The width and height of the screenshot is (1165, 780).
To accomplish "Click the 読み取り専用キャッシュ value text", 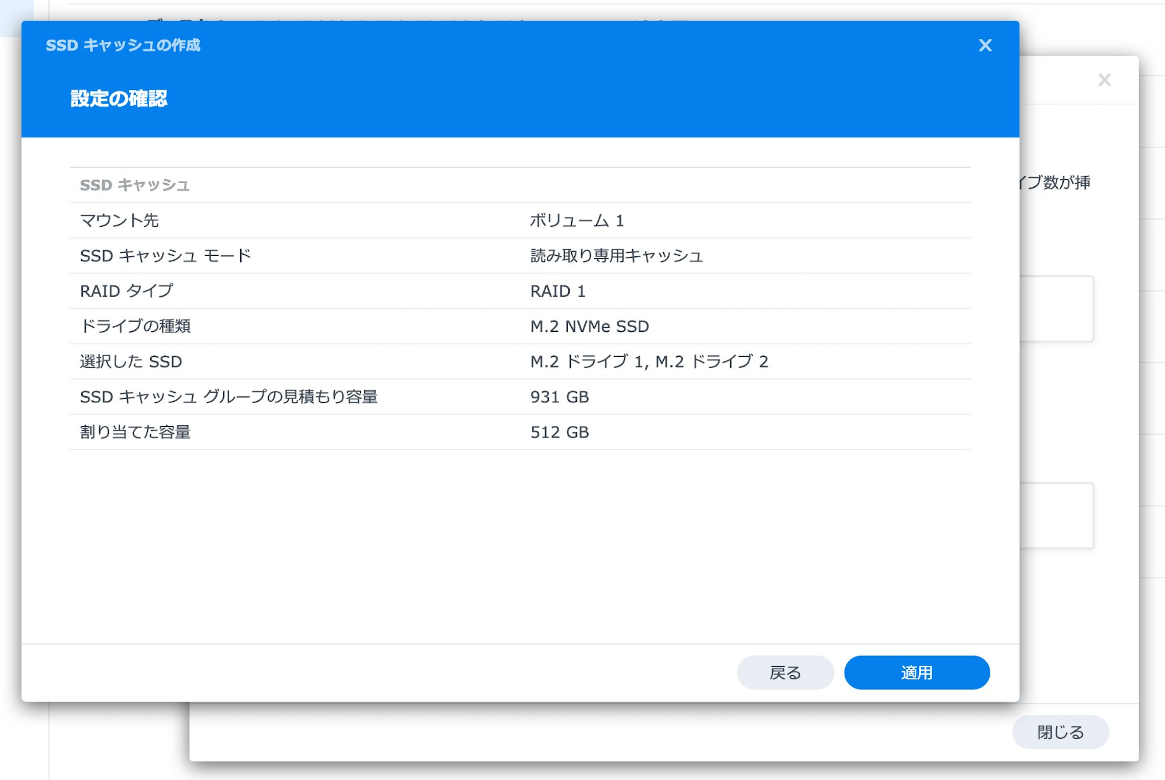I will point(616,255).
